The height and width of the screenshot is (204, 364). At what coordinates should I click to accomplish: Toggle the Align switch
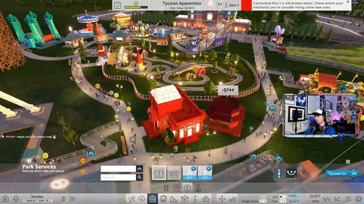(x=283, y=201)
